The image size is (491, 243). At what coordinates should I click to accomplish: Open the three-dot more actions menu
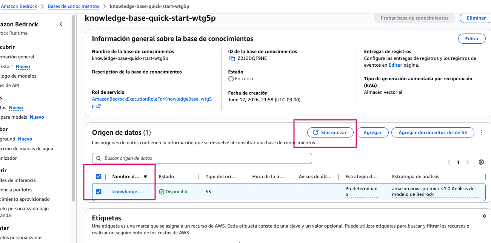pos(481,133)
